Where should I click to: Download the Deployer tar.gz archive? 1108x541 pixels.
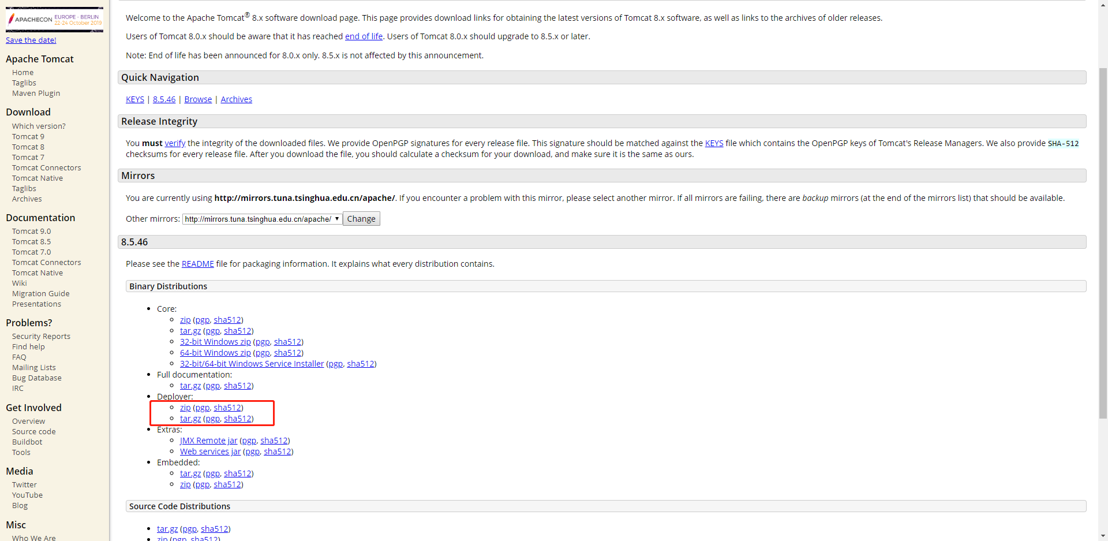pos(190,418)
